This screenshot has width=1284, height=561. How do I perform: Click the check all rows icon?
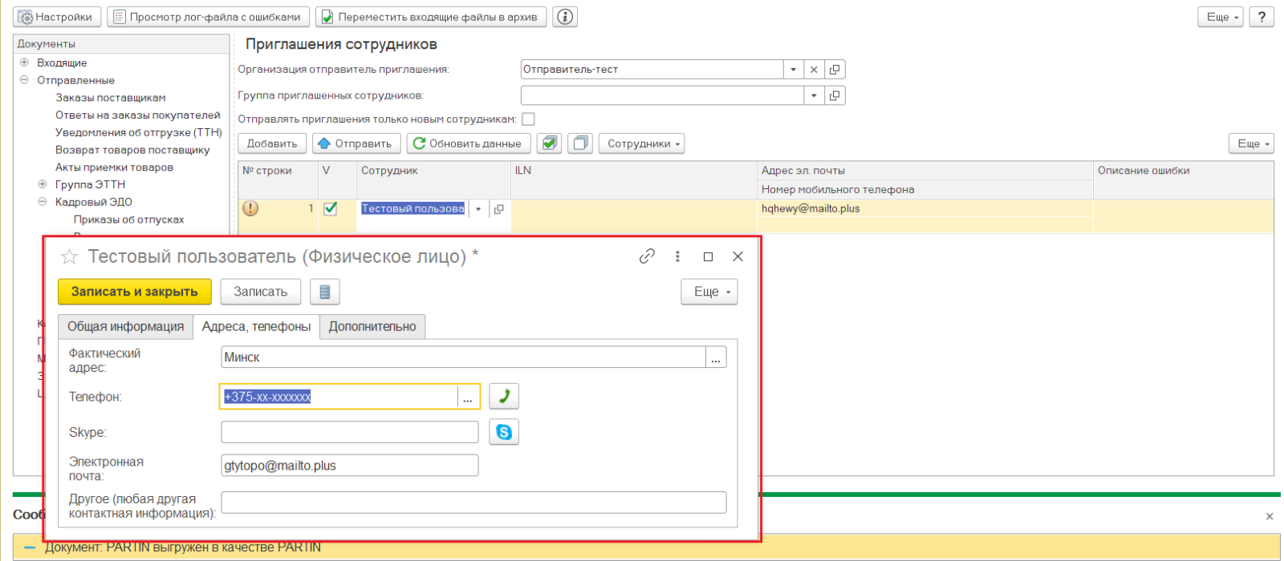[549, 143]
